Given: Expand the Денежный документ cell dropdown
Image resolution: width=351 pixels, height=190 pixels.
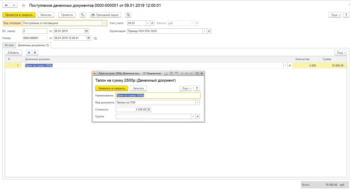Looking at the screenshot, I should [285, 66].
